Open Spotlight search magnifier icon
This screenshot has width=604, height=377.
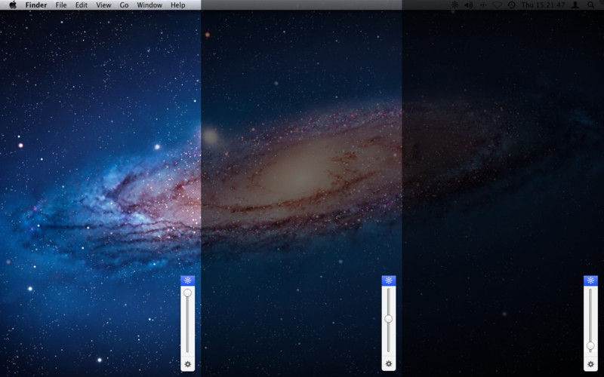pyautogui.click(x=591, y=5)
